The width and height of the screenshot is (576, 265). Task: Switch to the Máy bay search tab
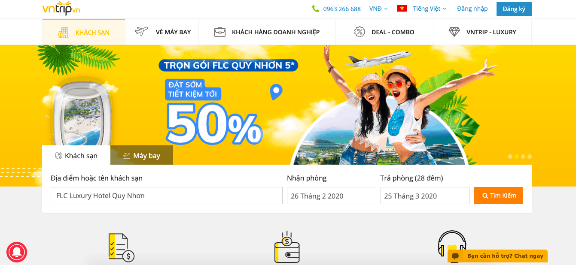click(142, 155)
